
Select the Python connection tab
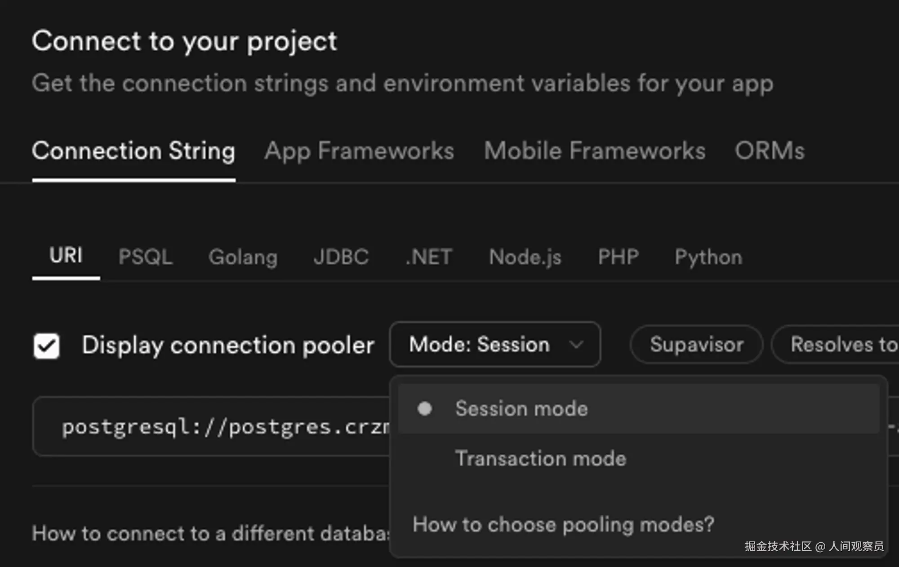click(708, 257)
